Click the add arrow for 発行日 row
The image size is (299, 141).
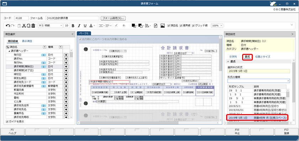(x=66, y=55)
